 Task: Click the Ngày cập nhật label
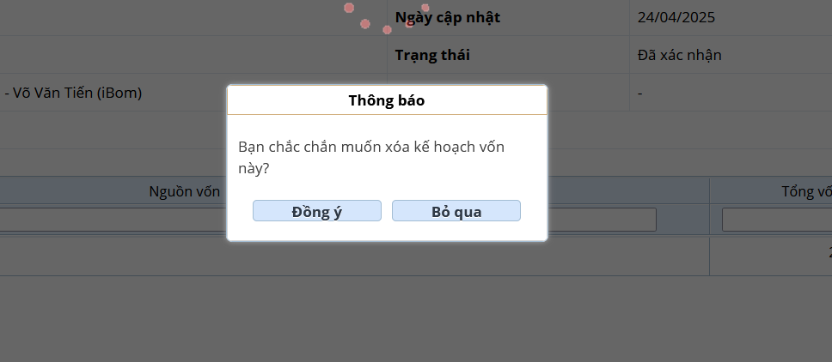pos(448,17)
